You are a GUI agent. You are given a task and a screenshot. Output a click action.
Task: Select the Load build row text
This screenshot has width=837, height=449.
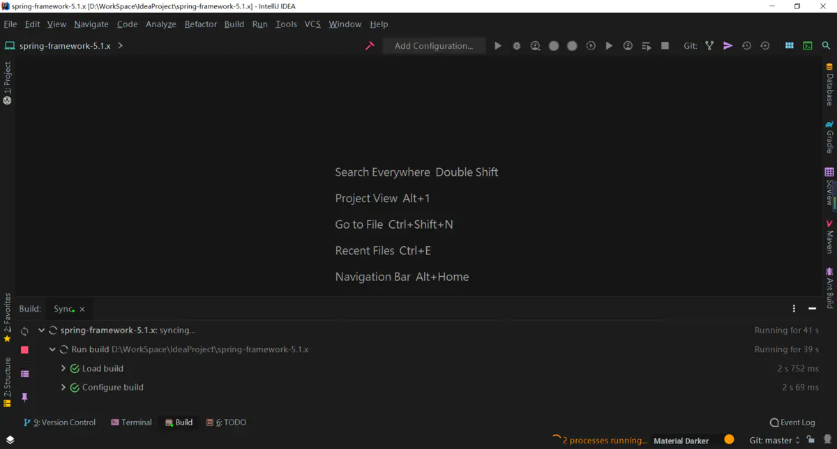[x=103, y=368]
